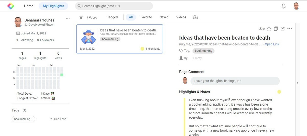Open the wizard thumbnail of the page card
This screenshot has height=136, width=307.
(89, 37)
